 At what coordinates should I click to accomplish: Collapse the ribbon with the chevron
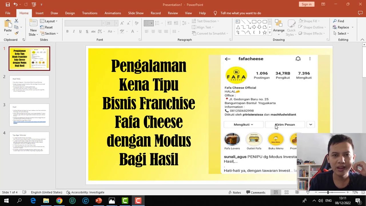[x=362, y=39]
